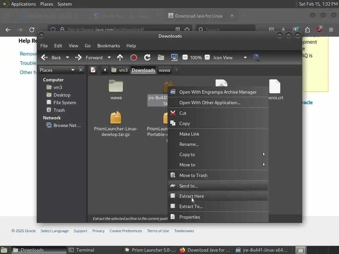Zoom in with the plus icon
339x254 pixels.
click(x=207, y=58)
